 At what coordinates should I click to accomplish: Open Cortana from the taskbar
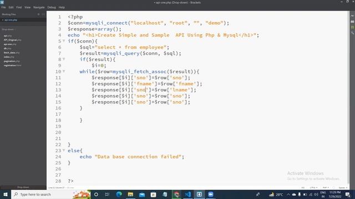[96, 194]
